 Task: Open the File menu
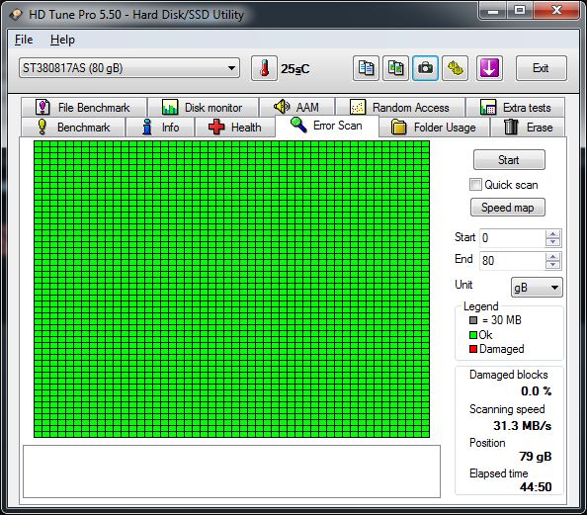(24, 40)
